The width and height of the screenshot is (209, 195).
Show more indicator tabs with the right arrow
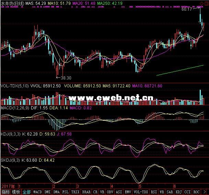(205, 192)
